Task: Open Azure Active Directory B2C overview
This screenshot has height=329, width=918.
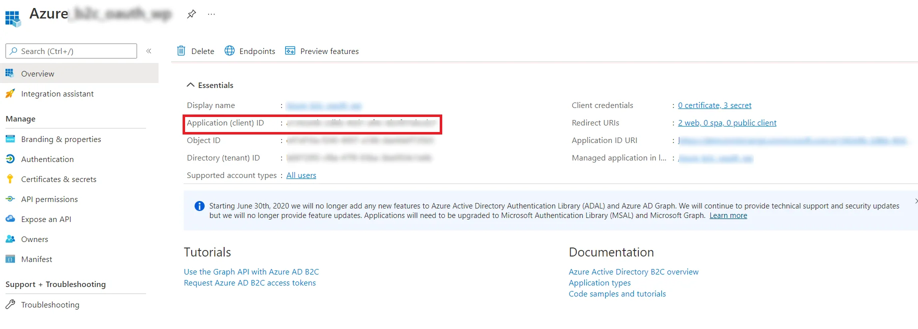Action: click(633, 272)
